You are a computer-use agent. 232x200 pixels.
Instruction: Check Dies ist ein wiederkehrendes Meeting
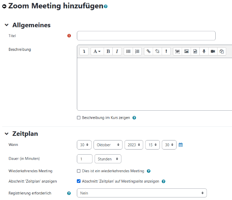(x=79, y=171)
